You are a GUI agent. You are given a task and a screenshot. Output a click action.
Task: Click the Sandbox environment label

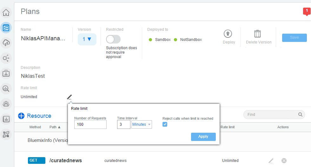[x=163, y=40]
